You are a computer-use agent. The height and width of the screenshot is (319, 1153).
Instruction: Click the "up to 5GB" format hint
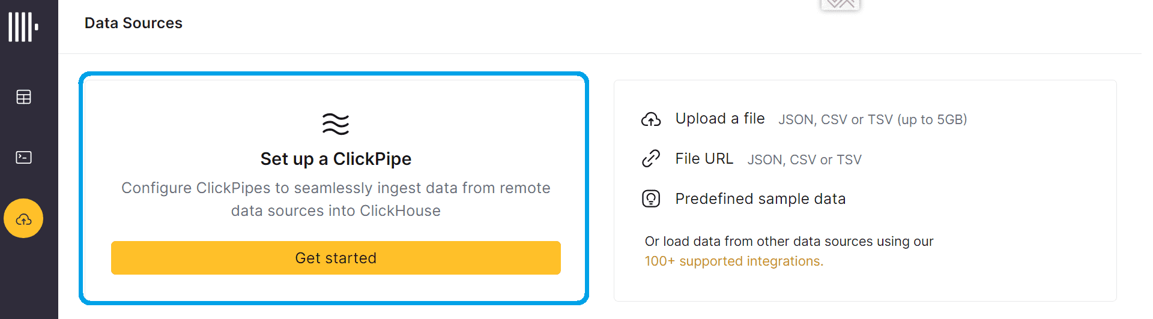(x=873, y=119)
